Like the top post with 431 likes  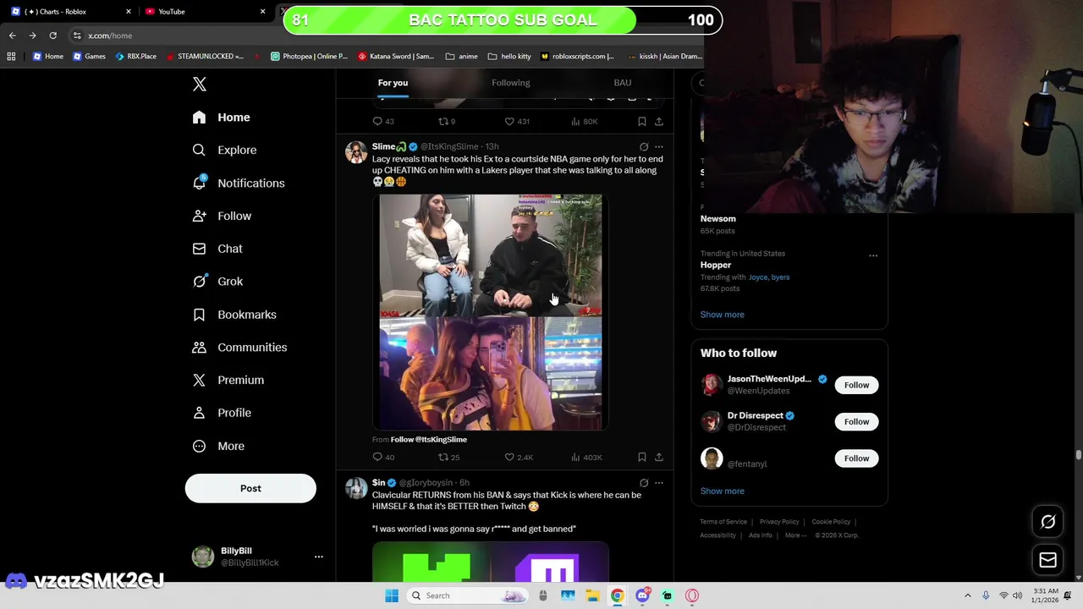point(517,121)
